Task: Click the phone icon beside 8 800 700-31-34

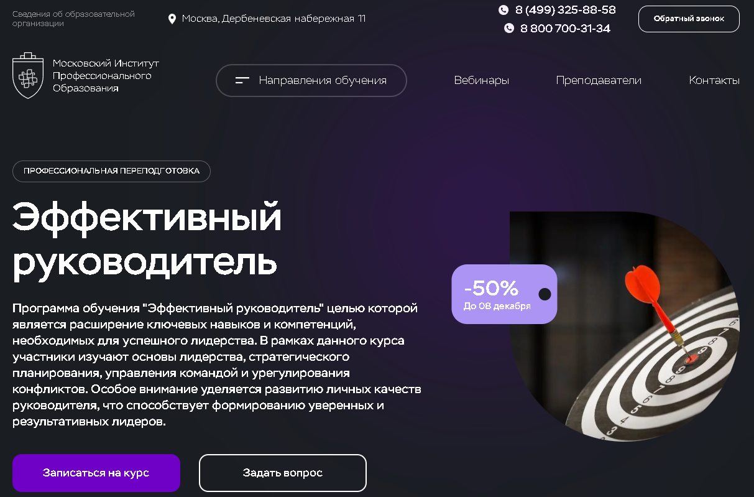Action: point(509,28)
